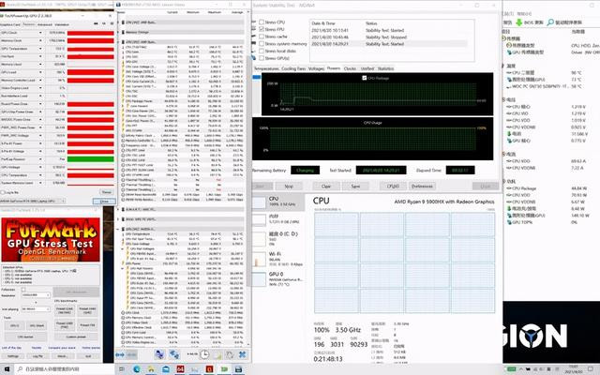Image resolution: width=600 pixels, height=375 pixels.
Task: Click Reset button in GPU-Z
Action: pyautogui.click(x=106, y=192)
